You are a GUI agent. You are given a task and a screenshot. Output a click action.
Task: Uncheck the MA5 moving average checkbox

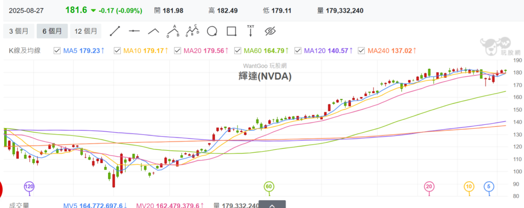(x=57, y=51)
